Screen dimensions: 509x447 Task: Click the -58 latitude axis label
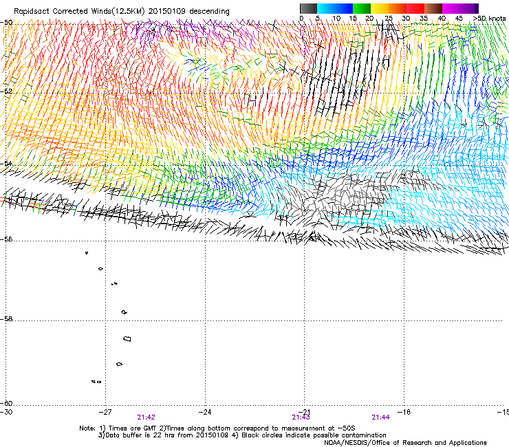pyautogui.click(x=6, y=319)
